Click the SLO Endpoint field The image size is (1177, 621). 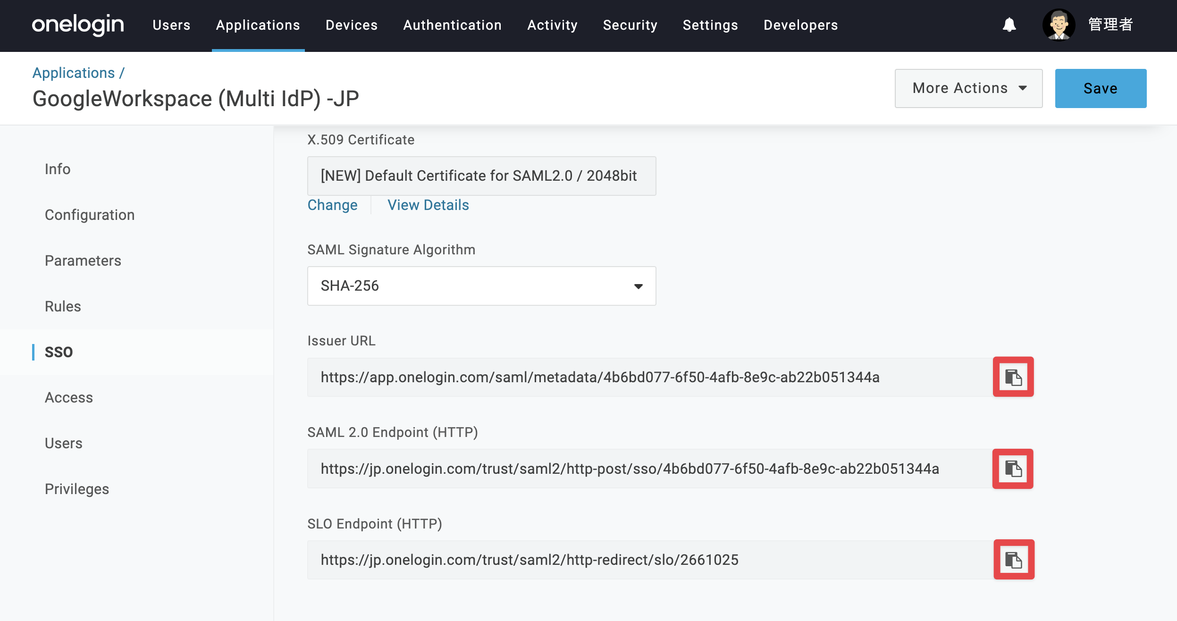click(x=650, y=560)
